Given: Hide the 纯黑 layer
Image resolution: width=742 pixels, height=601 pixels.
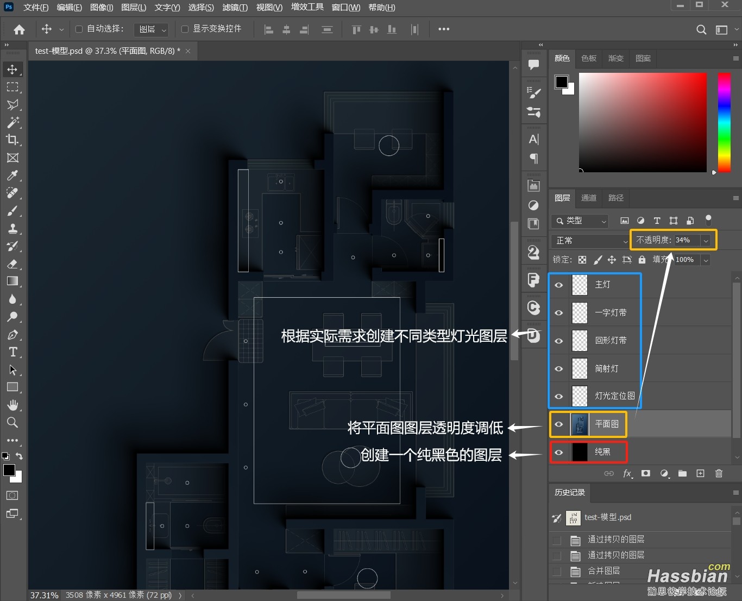Looking at the screenshot, I should 558,452.
